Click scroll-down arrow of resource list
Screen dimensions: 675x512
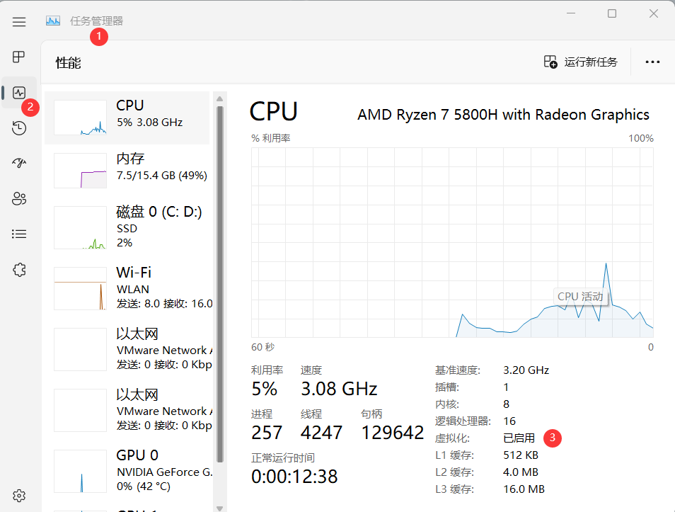219,508
